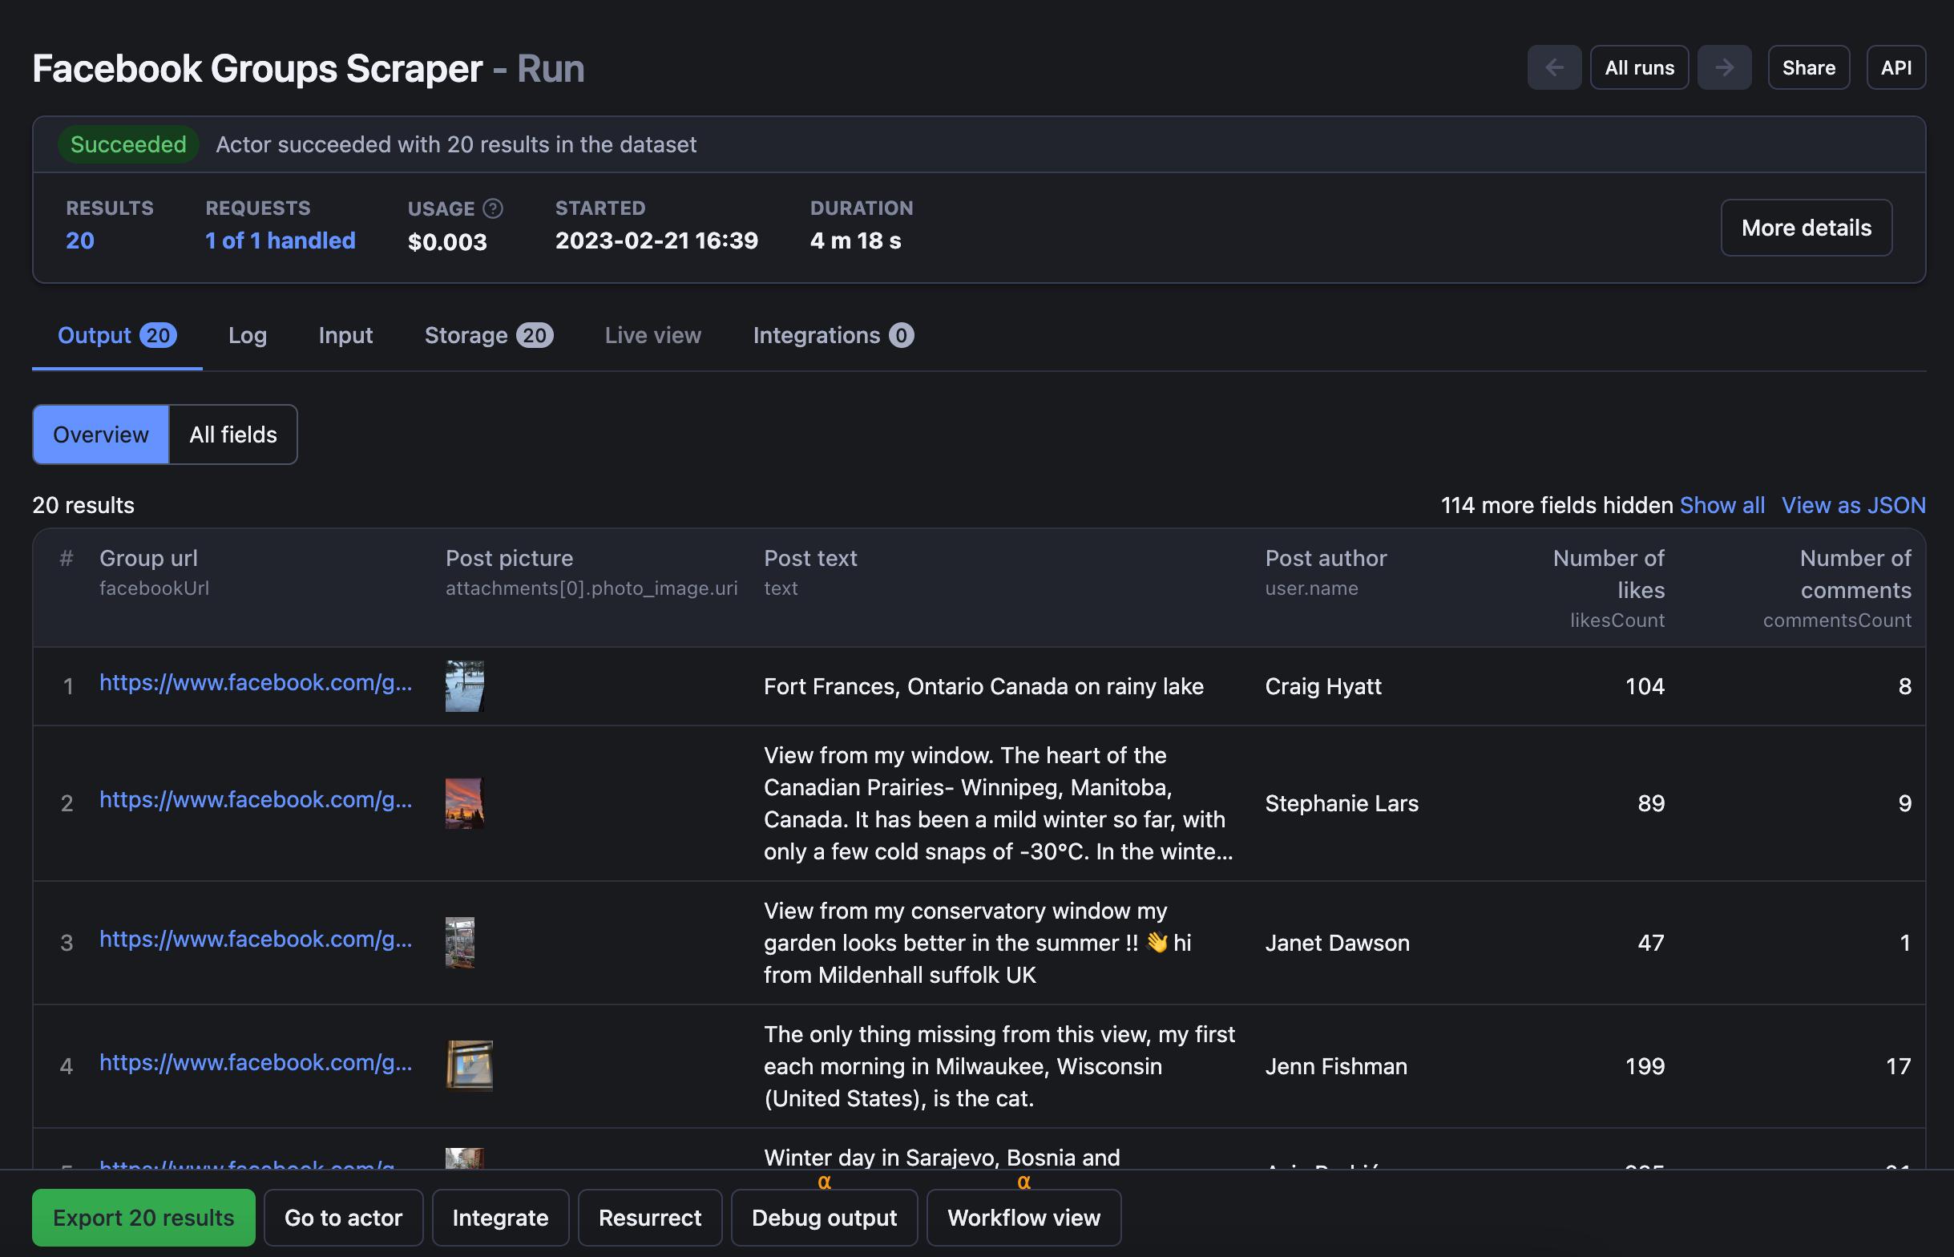Click duration value 4 m 18 s
This screenshot has width=1954, height=1257.
click(x=856, y=240)
